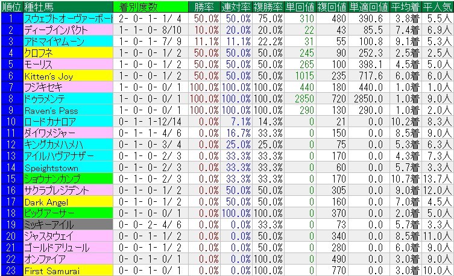The width and height of the screenshot is (454, 276).
Task: Sort by the 順位 column header
Action: (12, 7)
